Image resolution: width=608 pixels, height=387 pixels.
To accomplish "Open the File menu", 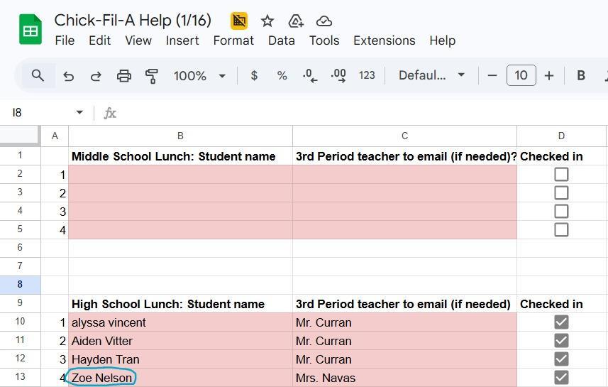I will (65, 40).
